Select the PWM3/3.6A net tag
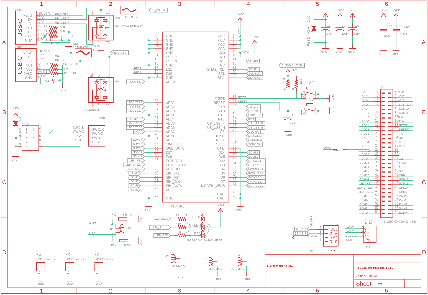The image size is (428, 295). pyautogui.click(x=256, y=181)
